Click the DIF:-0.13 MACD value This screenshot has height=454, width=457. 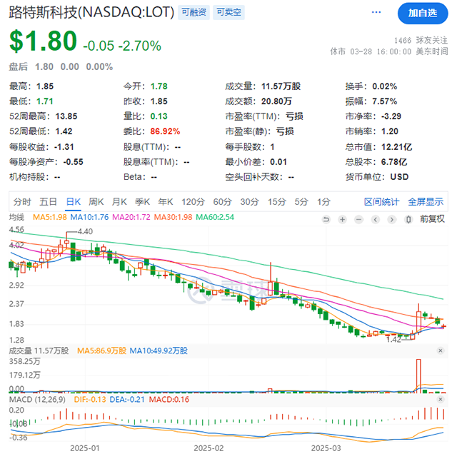tap(90, 399)
